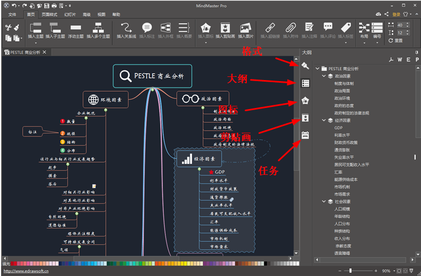Click 插入多个主题 (insert multiple topics)
Viewport: 421px width, 276px height.
(x=98, y=31)
